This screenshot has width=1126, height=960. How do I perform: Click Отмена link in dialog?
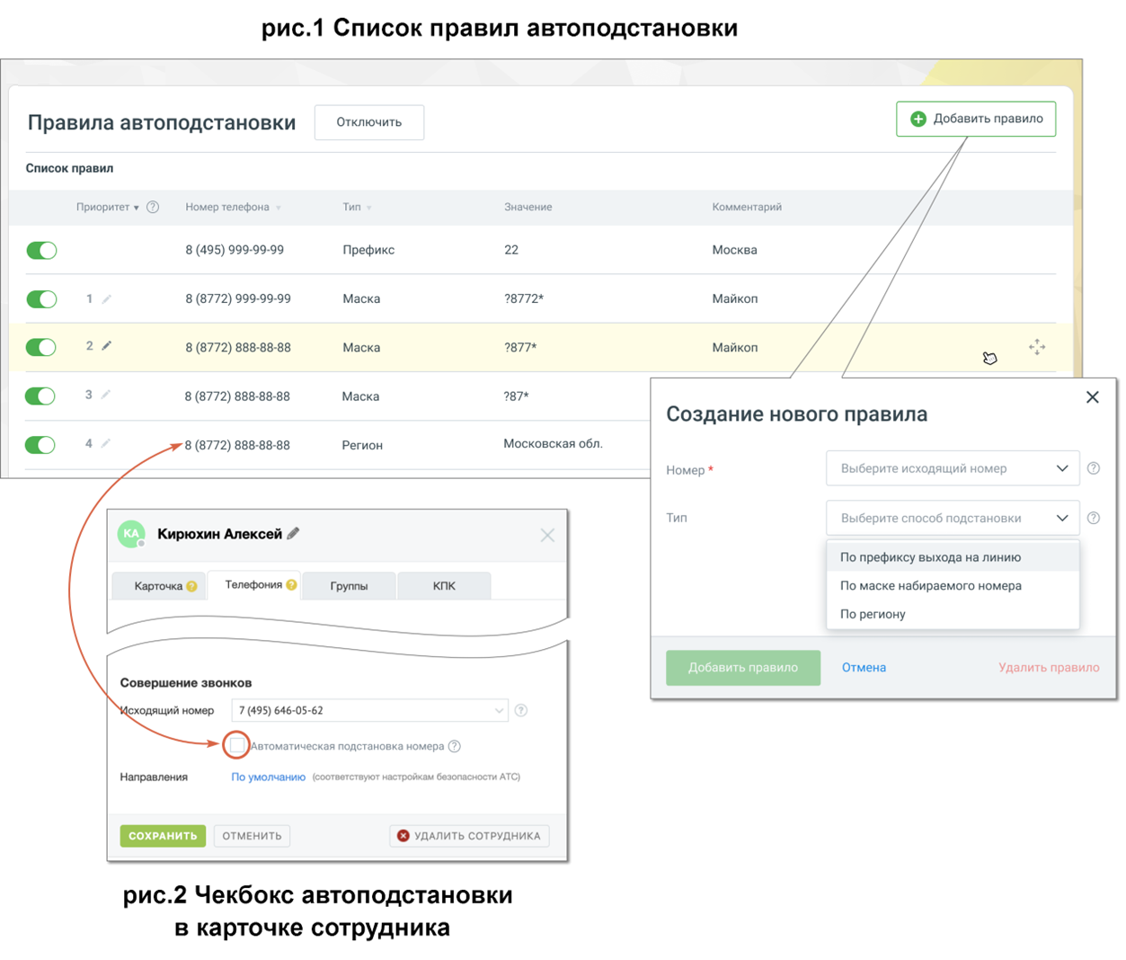coord(864,668)
